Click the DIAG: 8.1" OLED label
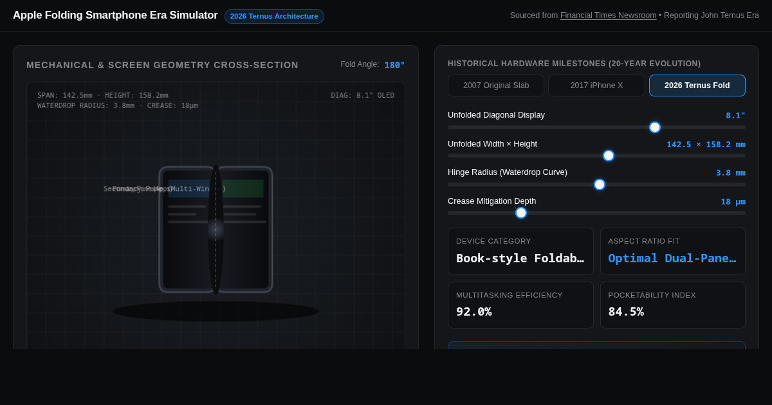This screenshot has height=405, width=772. click(363, 95)
